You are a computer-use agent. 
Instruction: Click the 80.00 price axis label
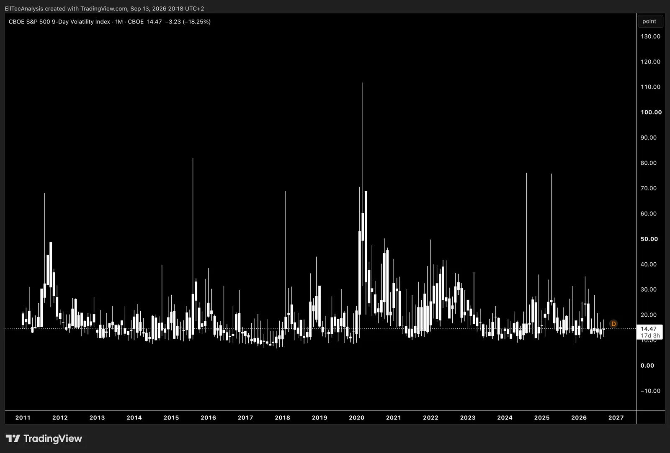pyautogui.click(x=649, y=163)
